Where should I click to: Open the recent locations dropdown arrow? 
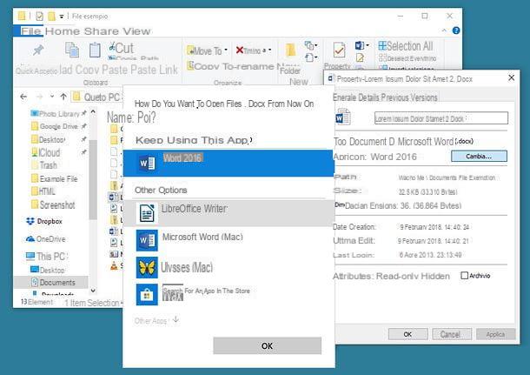pos(52,97)
